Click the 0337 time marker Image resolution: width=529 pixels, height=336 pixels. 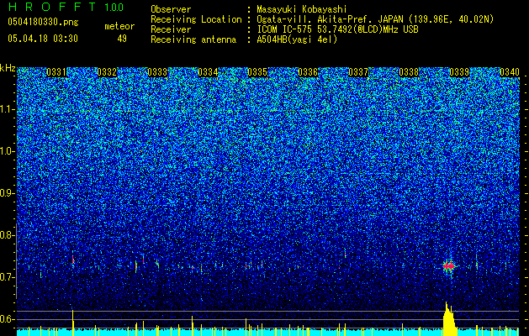[x=358, y=72]
